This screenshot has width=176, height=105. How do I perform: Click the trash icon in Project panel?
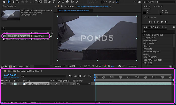[27, 66]
